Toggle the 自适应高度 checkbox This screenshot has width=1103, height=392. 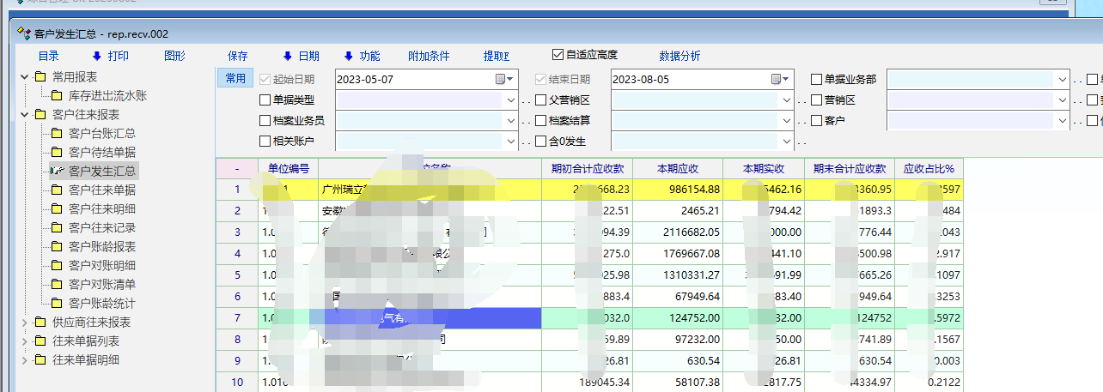click(558, 55)
